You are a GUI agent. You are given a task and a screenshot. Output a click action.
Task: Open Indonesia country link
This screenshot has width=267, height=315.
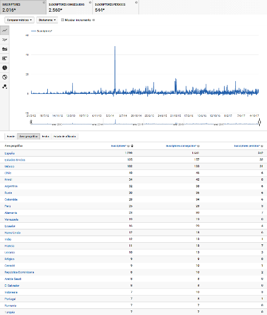pos(11,292)
